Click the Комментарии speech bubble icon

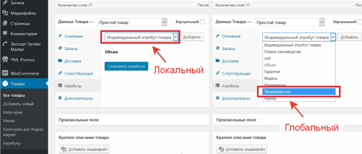(5, 34)
